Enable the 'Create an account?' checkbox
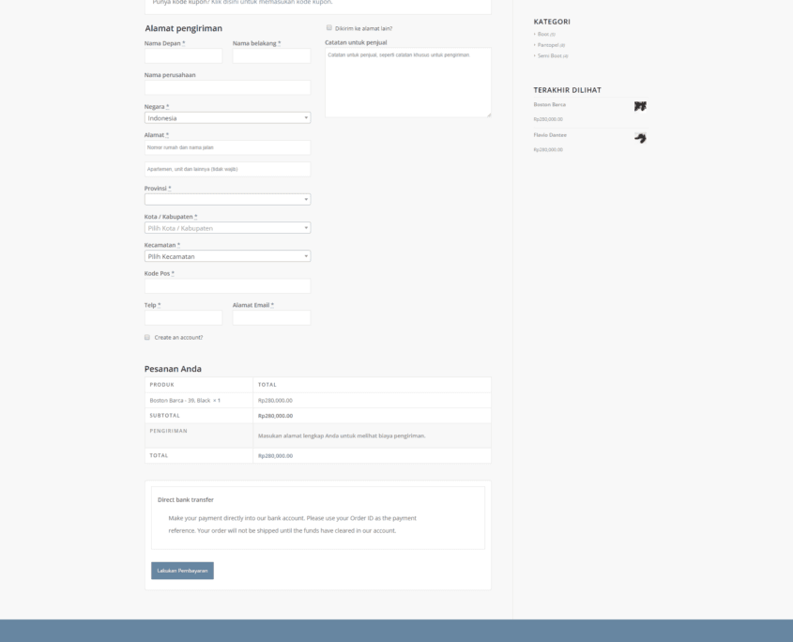 147,337
